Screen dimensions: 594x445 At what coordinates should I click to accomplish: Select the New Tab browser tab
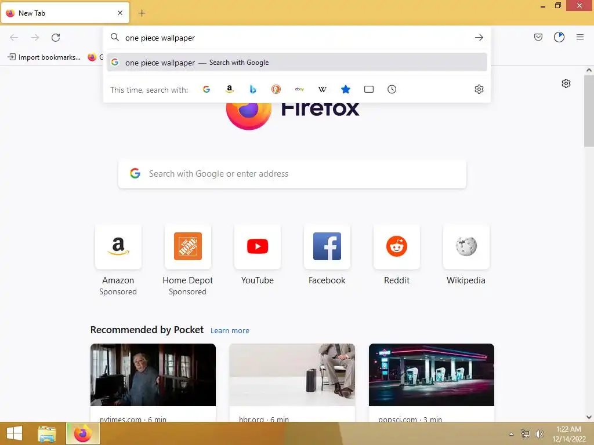pos(65,13)
